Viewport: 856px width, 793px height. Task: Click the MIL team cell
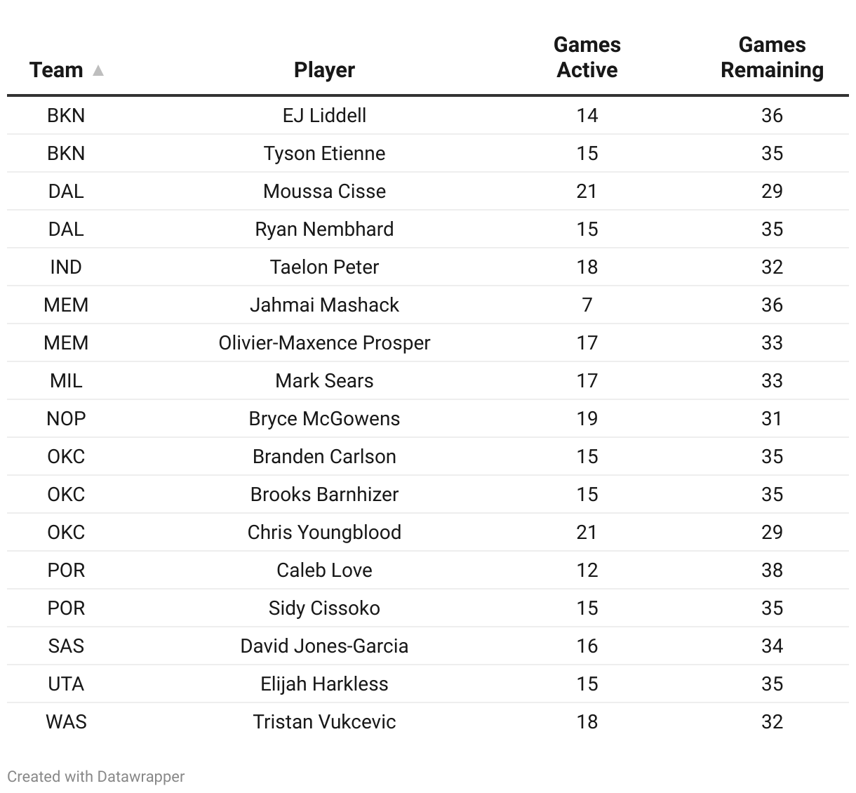click(x=66, y=380)
